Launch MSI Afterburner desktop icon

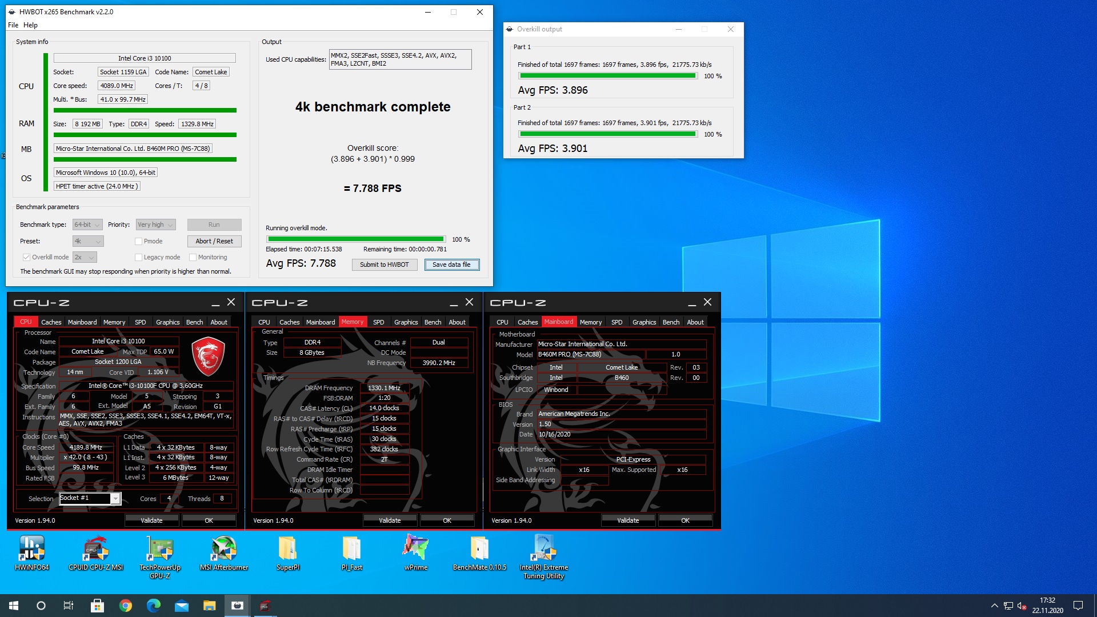[x=224, y=552]
